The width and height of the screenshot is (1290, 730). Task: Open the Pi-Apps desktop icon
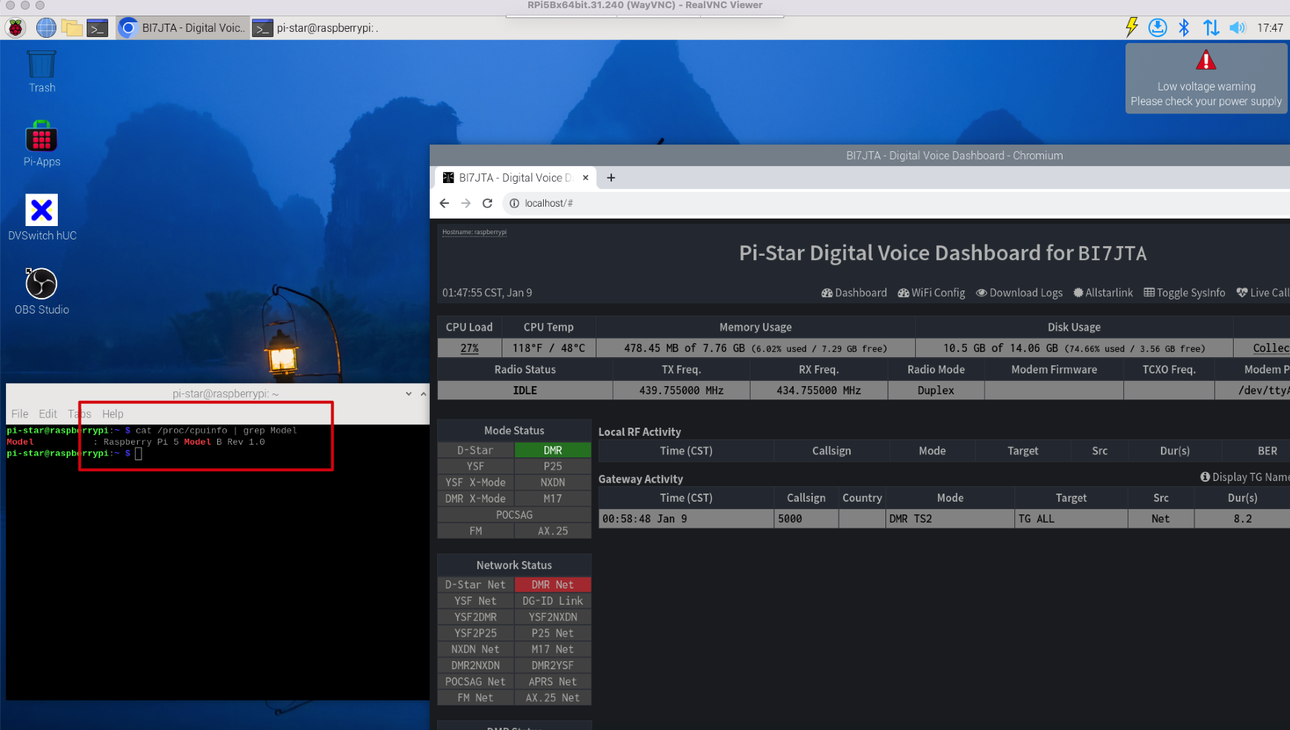point(41,144)
